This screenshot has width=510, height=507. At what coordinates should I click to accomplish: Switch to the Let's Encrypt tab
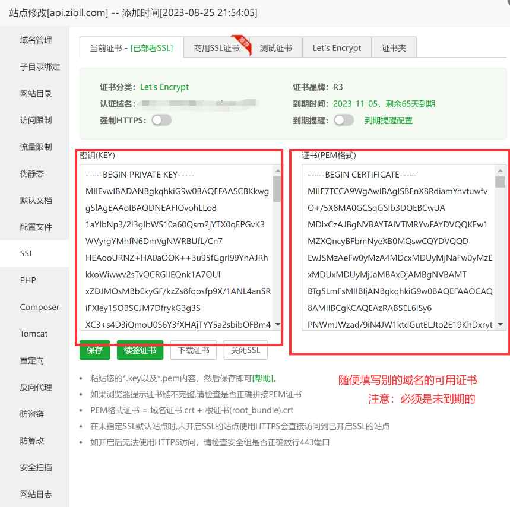pyautogui.click(x=337, y=47)
